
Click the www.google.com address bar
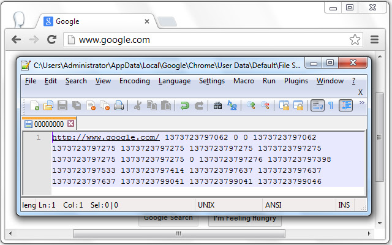click(x=213, y=39)
